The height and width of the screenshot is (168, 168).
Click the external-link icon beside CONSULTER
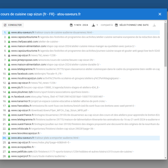coord(5,25)
